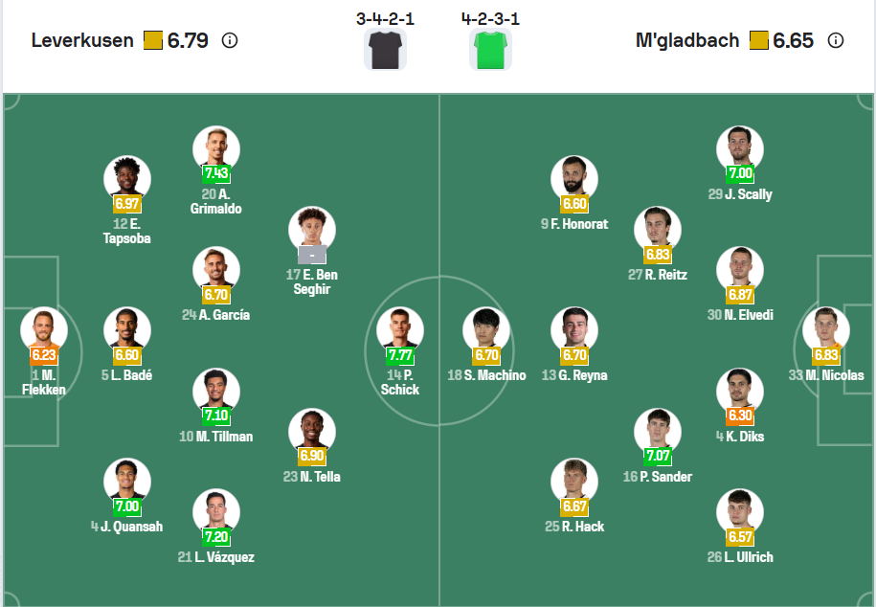Click E. Ben Seghir's player photo

coord(312,231)
